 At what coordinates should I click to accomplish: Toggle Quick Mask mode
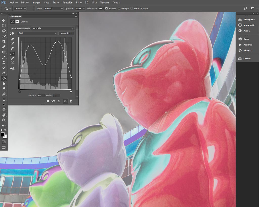4,142
